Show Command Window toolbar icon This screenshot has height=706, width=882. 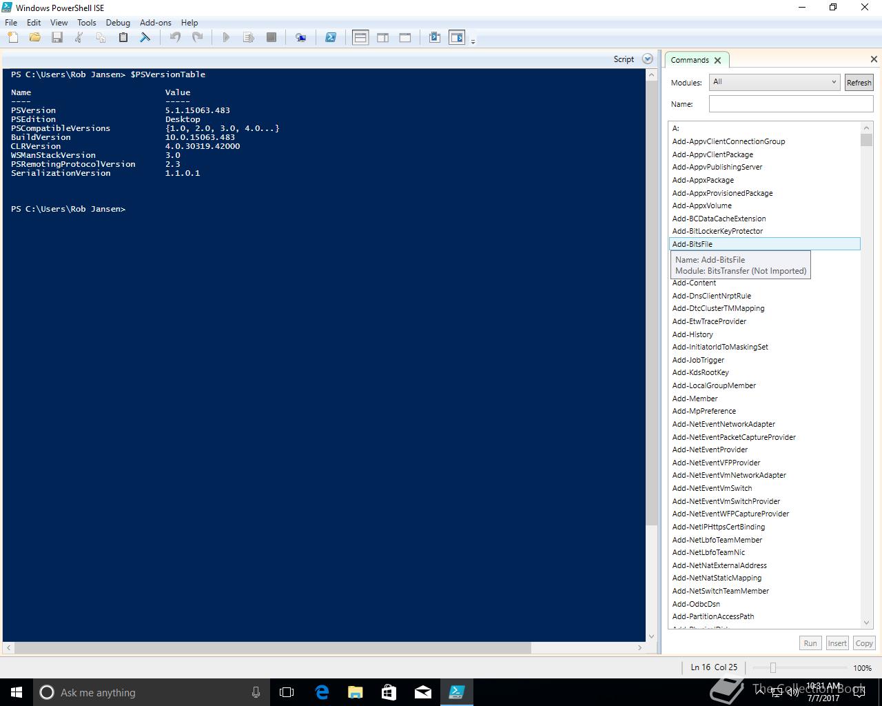[435, 38]
